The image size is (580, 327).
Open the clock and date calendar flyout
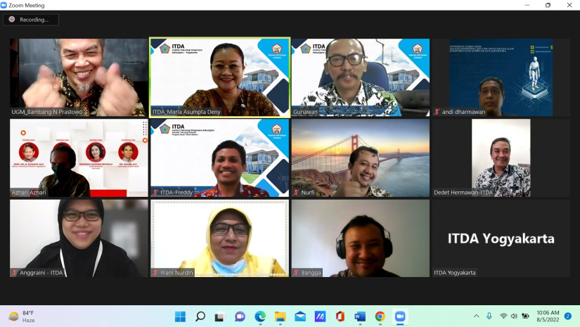tap(547, 316)
